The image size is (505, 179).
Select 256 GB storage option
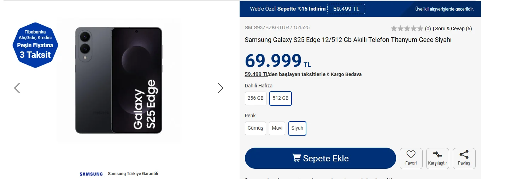[256, 98]
